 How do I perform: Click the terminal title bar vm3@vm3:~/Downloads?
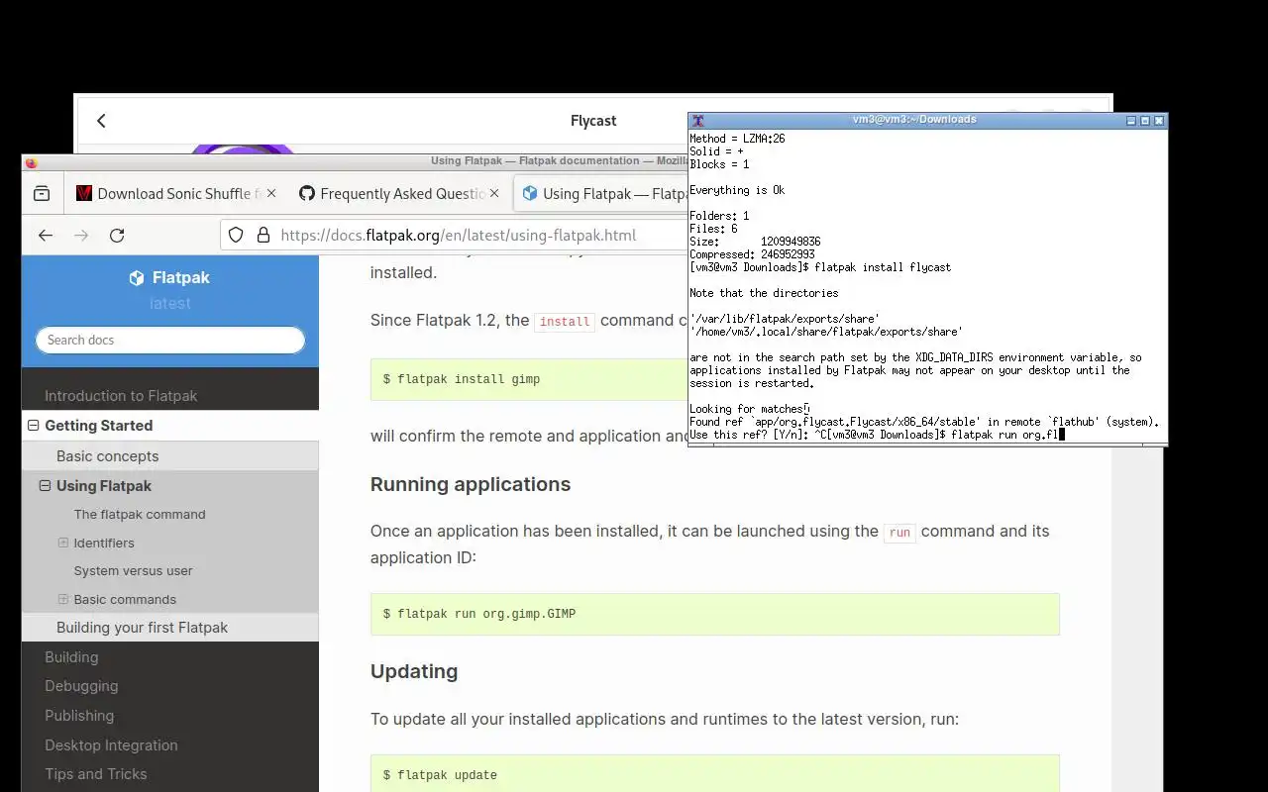tap(914, 120)
